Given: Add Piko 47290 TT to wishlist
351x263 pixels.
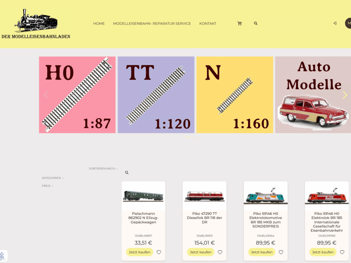Looking at the screenshot, I should point(220,252).
